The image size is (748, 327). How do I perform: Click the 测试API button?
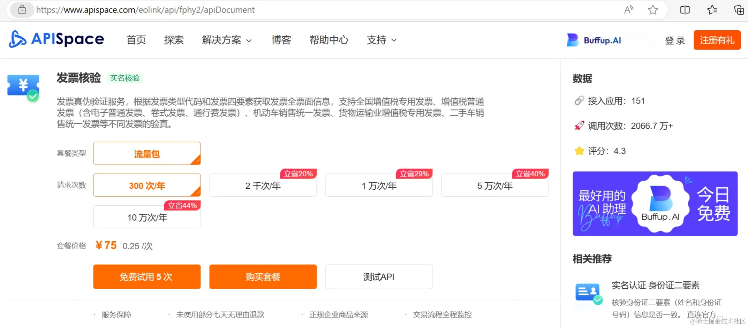coord(379,277)
